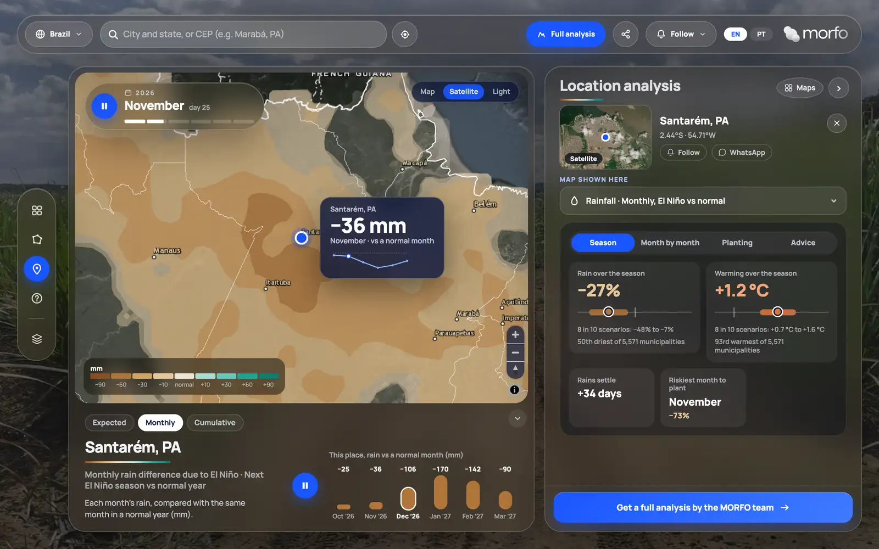The width and height of the screenshot is (879, 549).
Task: Switch map style to Light
Action: pos(501,92)
